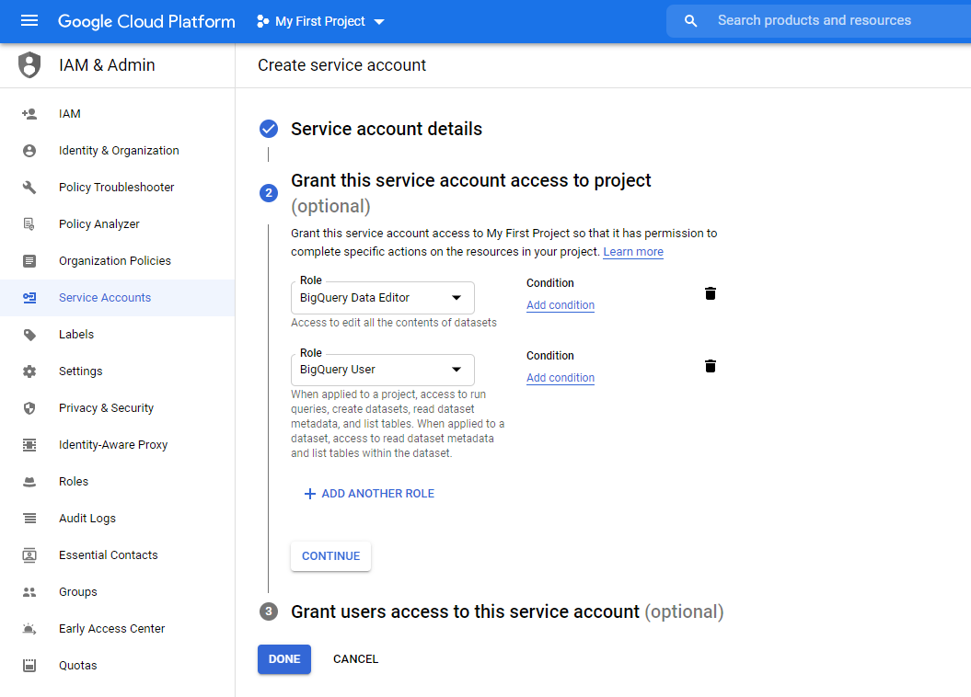971x697 pixels.
Task: Click the IAM & Admin shield icon
Action: 29,65
